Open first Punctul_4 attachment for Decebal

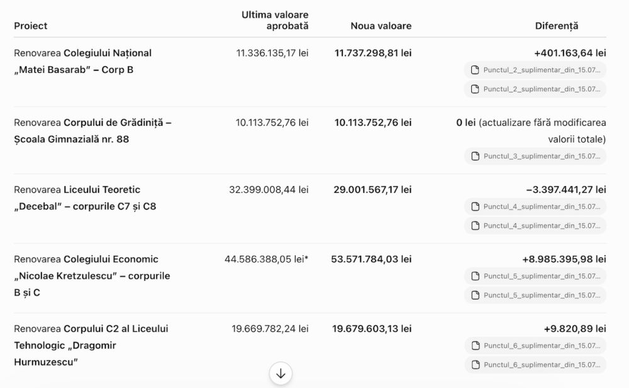click(535, 207)
